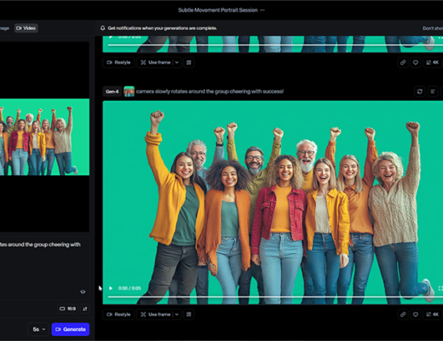Click 'Get notifications when your generations are complete.'

163,28
